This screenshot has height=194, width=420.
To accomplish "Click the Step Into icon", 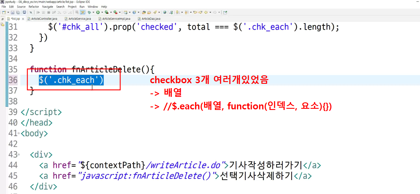I will point(59,12).
